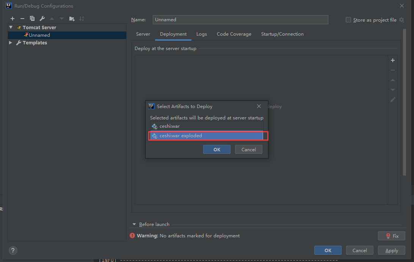Select the ceshi:war artifact row
Viewport: 414px width, 262px height.
coord(207,126)
